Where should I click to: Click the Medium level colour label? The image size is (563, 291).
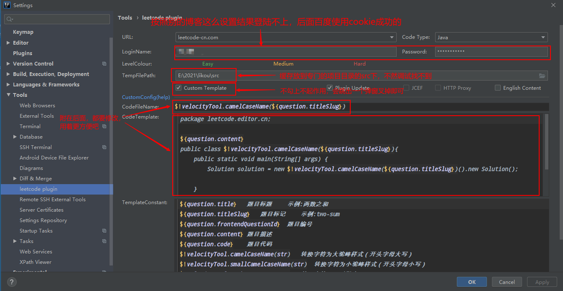[x=283, y=64]
